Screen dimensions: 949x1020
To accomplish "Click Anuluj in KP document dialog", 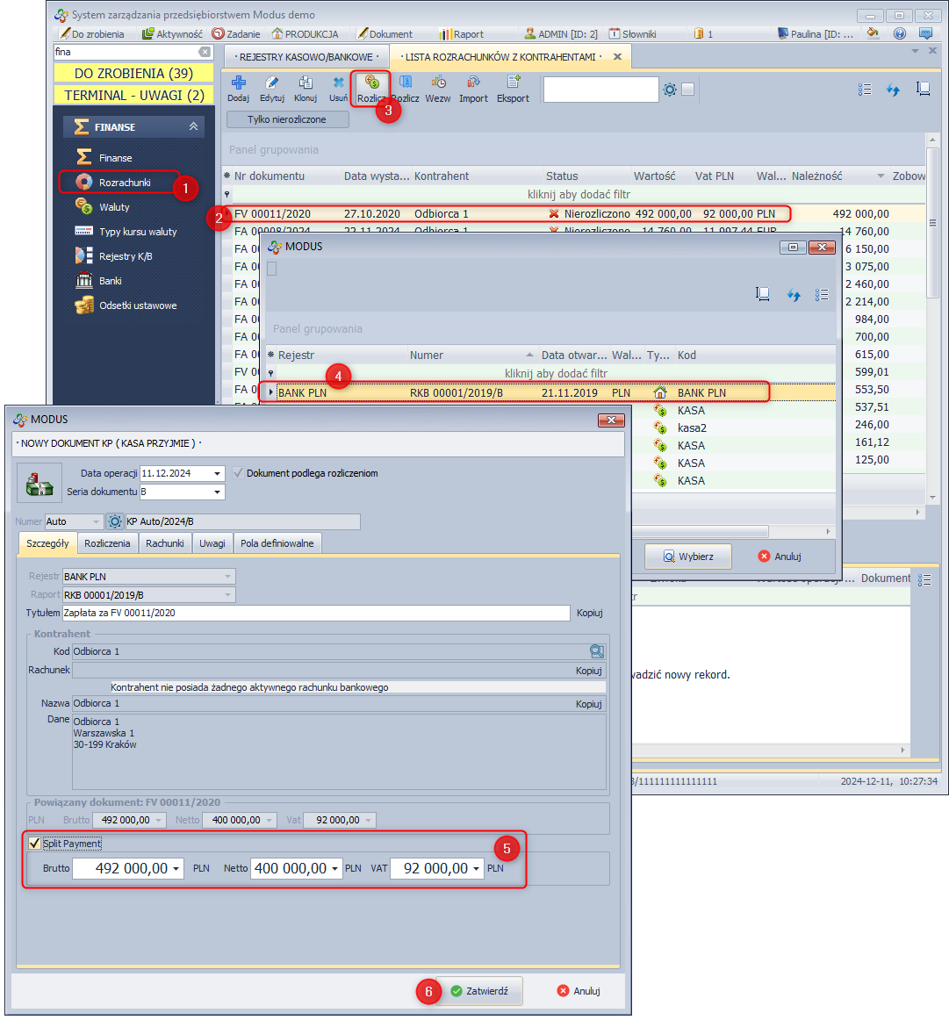I will pos(579,991).
